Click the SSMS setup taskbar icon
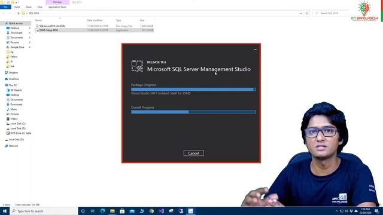The width and height of the screenshot is (383, 215). pos(190,211)
